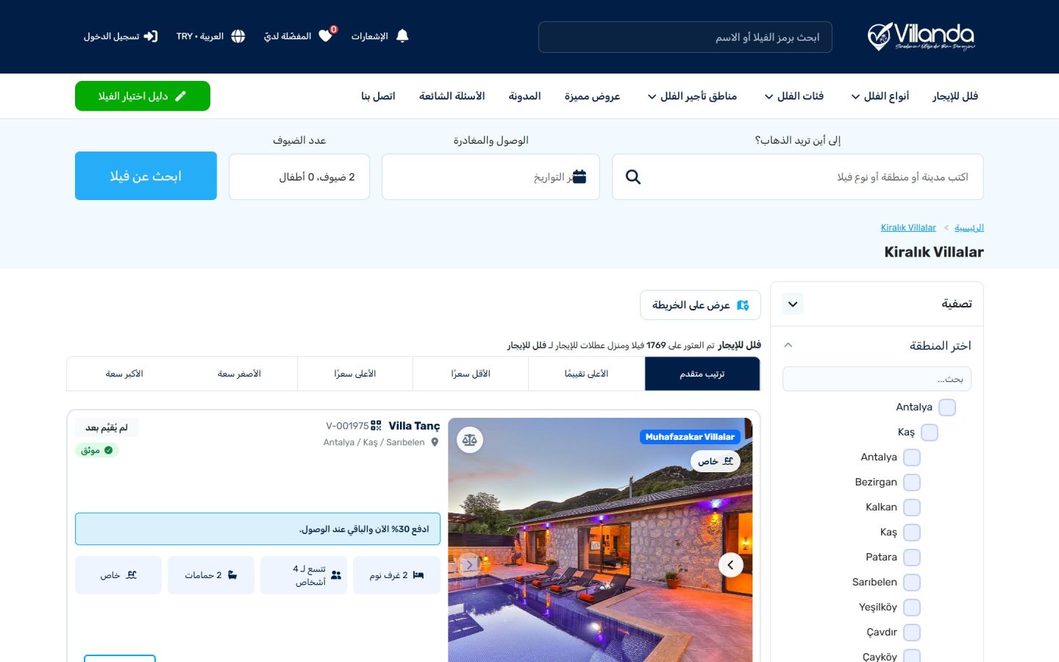Switch to الأقل سعرًا sort tab
Viewport: 1059px width, 662px height.
[x=471, y=374]
